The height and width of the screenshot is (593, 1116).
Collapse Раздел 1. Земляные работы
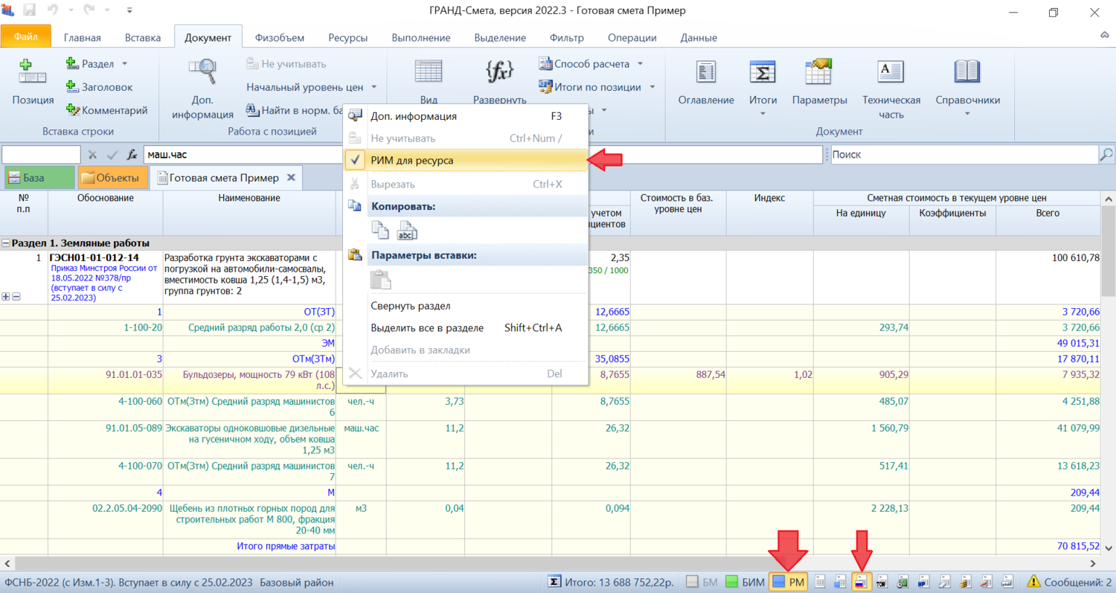point(6,243)
